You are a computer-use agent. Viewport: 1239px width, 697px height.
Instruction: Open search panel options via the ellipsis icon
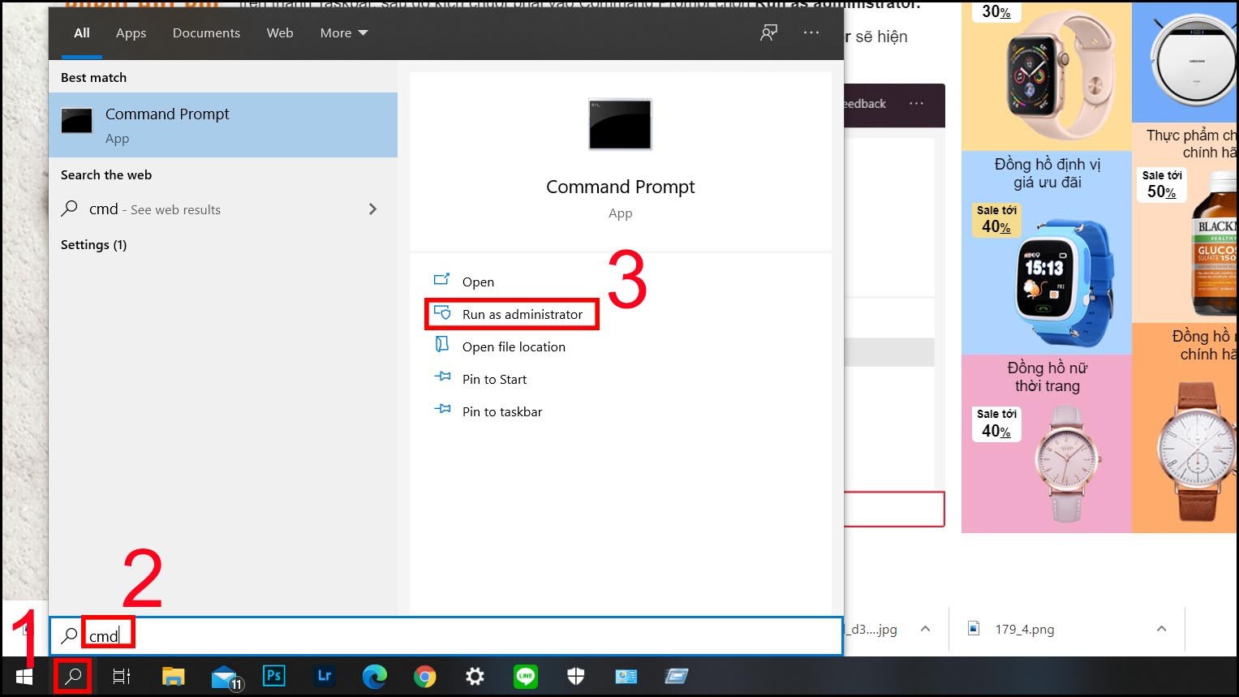point(811,32)
